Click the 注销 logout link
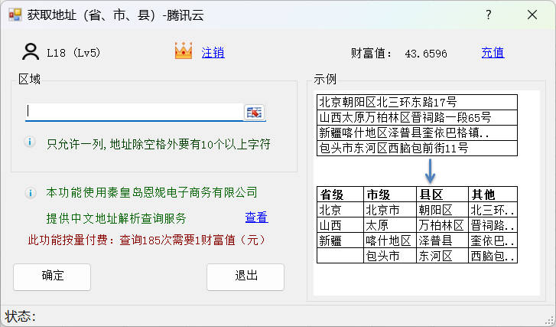The width and height of the screenshot is (556, 327). click(213, 53)
